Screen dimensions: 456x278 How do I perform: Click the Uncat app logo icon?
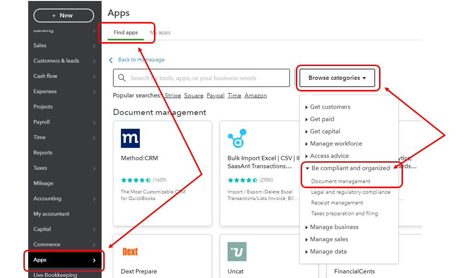point(237,252)
